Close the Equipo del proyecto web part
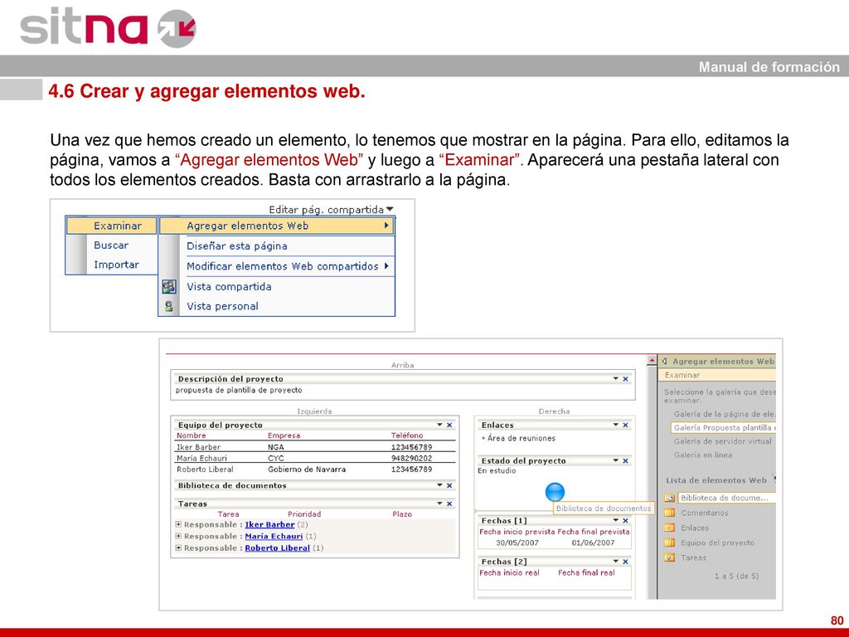Image resolution: width=849 pixels, height=637 pixels. point(449,425)
